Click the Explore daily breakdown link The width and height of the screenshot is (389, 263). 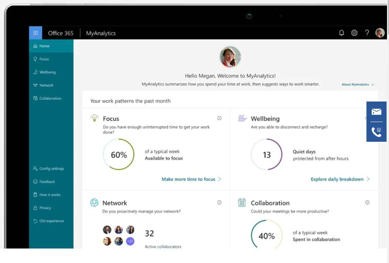(337, 179)
